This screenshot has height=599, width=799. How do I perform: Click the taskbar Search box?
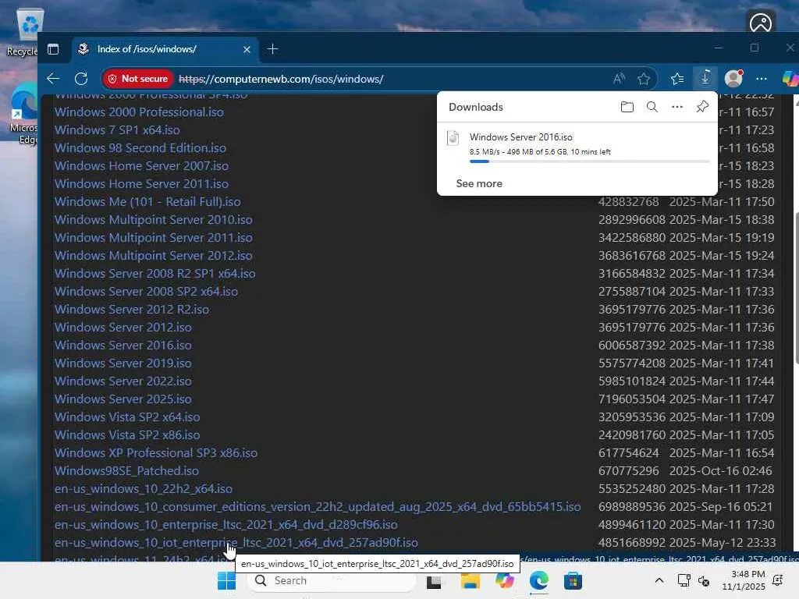[x=331, y=580]
